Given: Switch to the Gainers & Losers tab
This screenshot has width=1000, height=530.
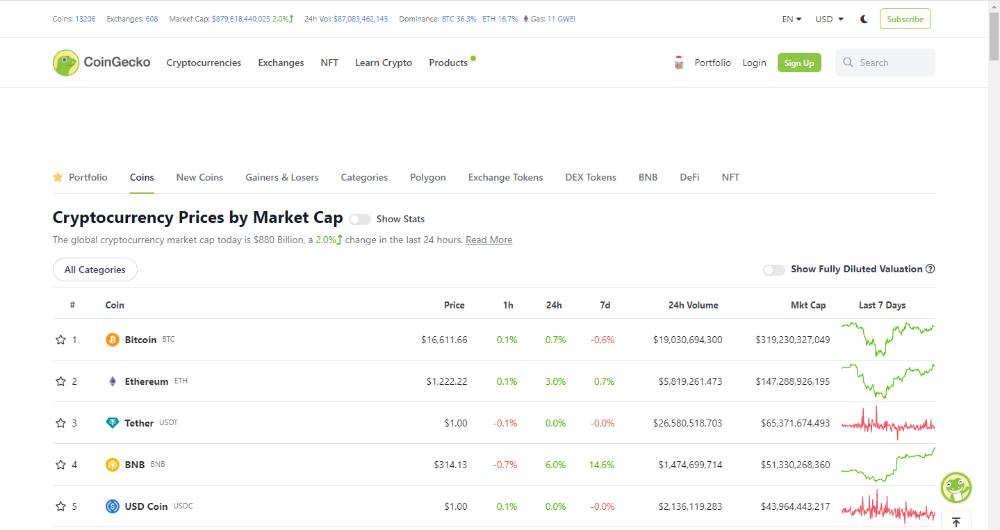Looking at the screenshot, I should point(282,177).
